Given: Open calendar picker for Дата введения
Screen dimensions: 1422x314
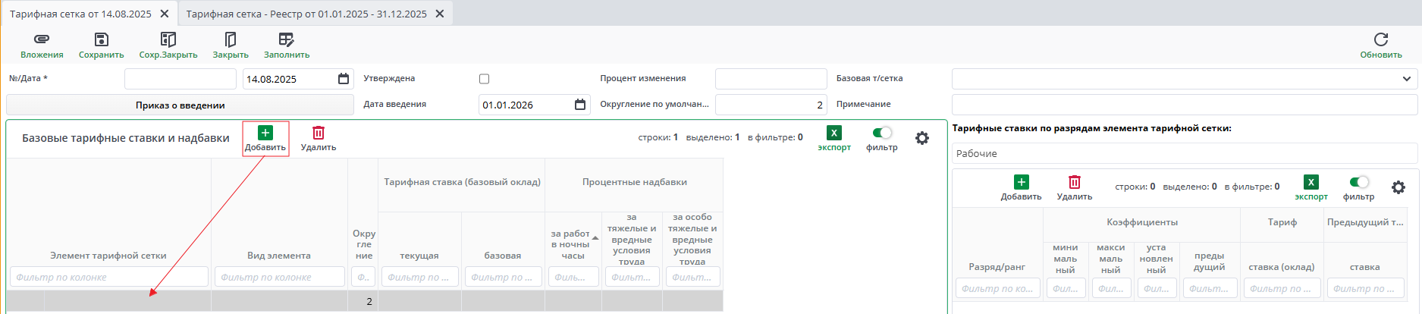Looking at the screenshot, I should 580,105.
